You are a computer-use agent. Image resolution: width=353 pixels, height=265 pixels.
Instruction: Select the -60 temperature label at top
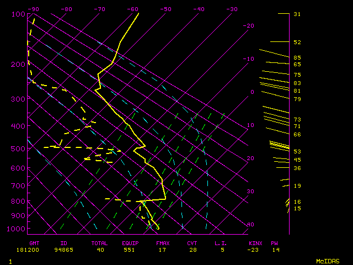click(x=133, y=9)
